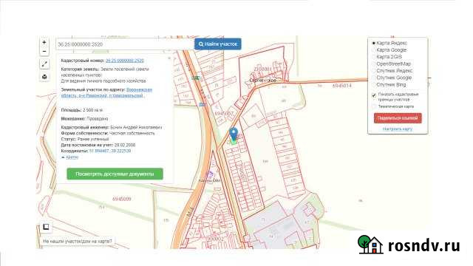Select OpenStreetMap radio option
The width and height of the screenshot is (473, 266).
[x=373, y=64]
